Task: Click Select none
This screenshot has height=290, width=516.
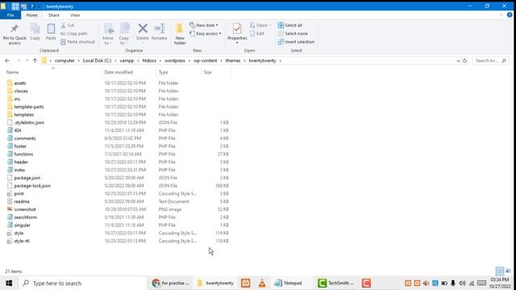Action: 293,34
